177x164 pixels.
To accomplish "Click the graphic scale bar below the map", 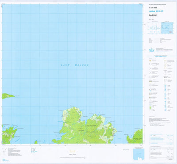I will (x=73, y=158).
